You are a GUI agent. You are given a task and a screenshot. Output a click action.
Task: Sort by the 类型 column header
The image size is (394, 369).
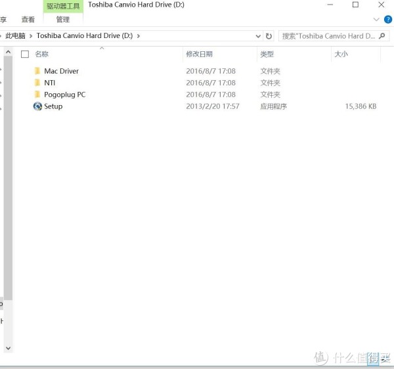pyautogui.click(x=267, y=54)
